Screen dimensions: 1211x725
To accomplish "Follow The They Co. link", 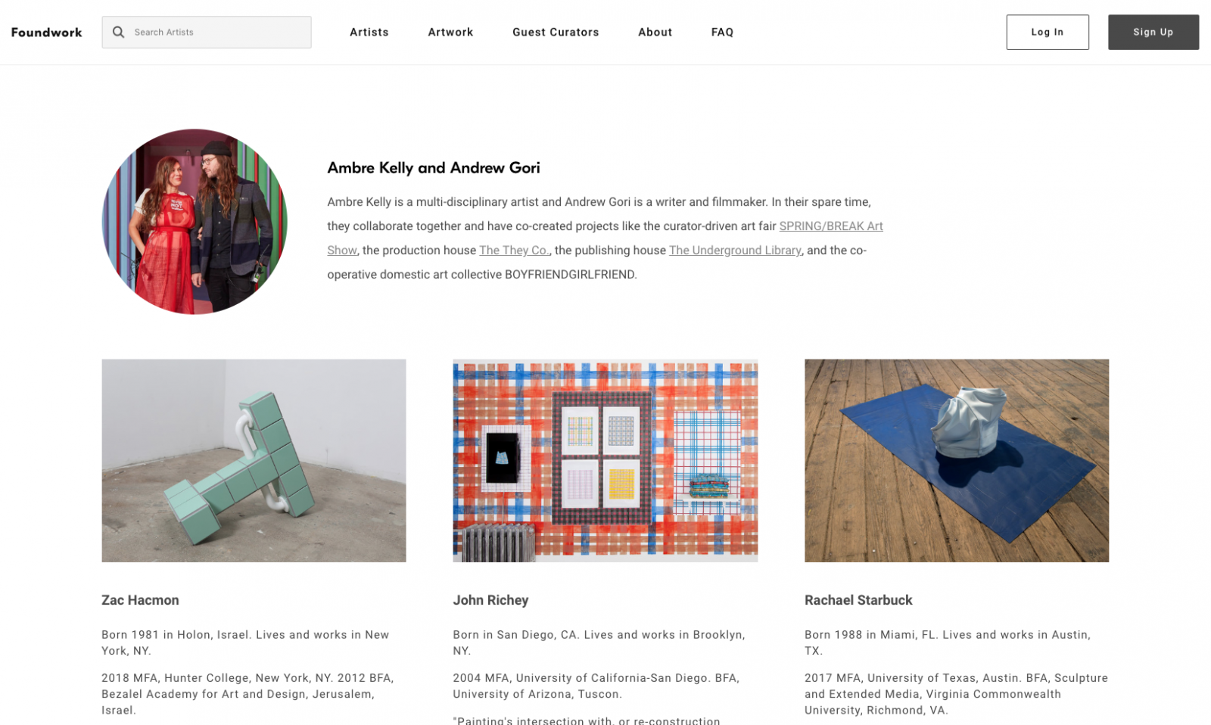I will coord(514,250).
